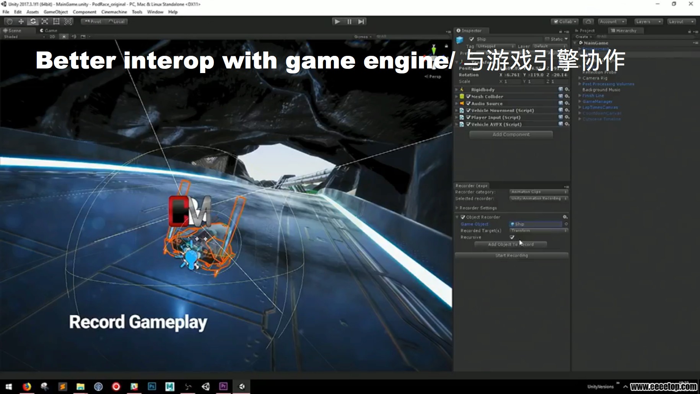
Task: Switch to the Game tab
Action: tap(49, 30)
